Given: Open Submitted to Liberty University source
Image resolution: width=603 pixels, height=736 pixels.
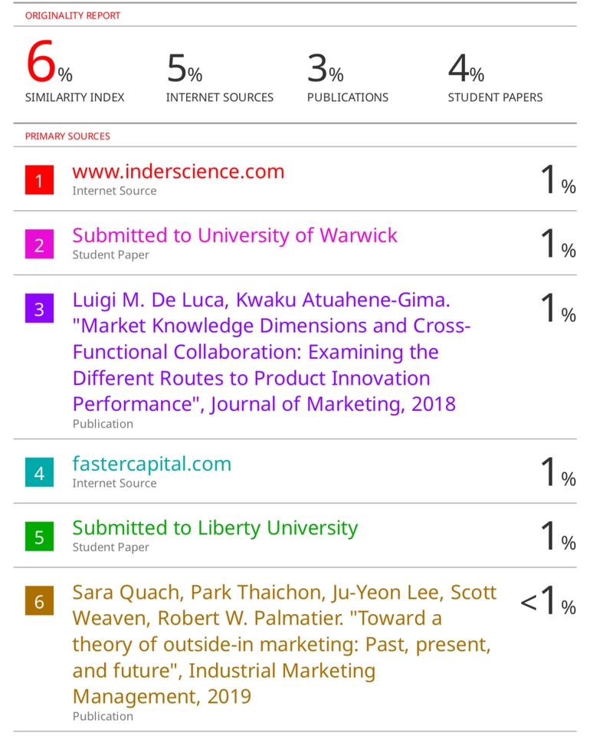Looking at the screenshot, I should pos(215,527).
